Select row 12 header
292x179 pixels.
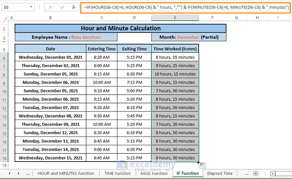point(4,108)
